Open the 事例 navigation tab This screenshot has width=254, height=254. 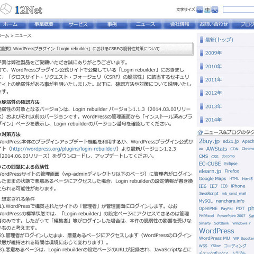(112, 24)
